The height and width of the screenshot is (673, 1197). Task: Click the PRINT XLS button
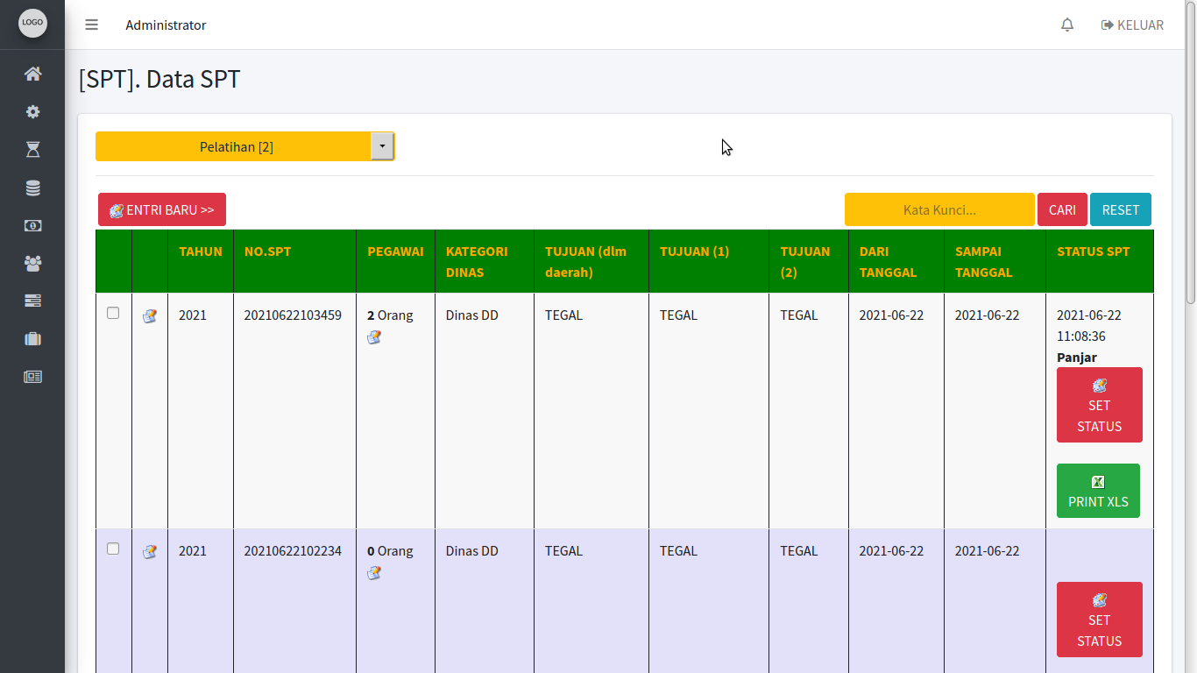point(1098,491)
